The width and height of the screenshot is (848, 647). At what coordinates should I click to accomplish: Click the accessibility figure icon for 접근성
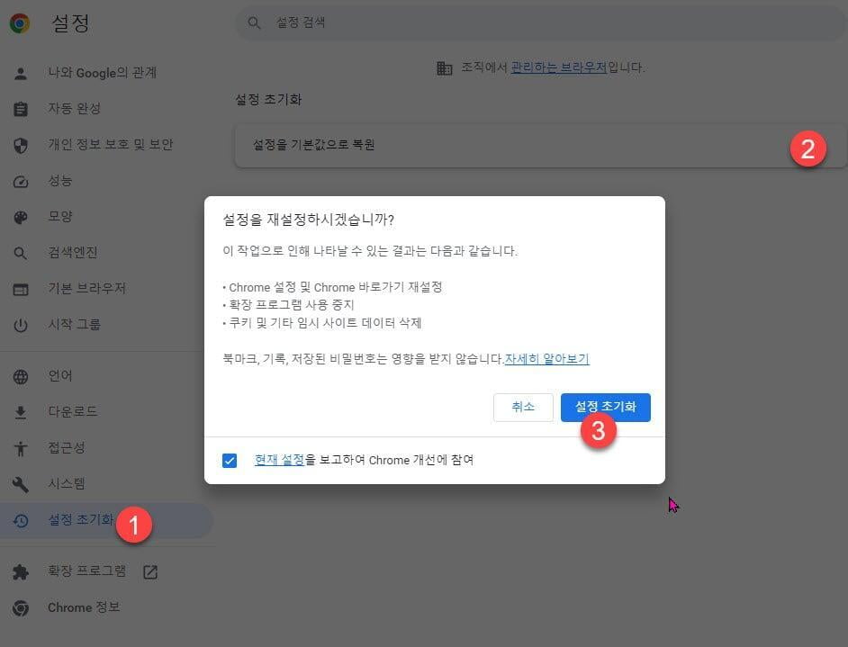(21, 449)
